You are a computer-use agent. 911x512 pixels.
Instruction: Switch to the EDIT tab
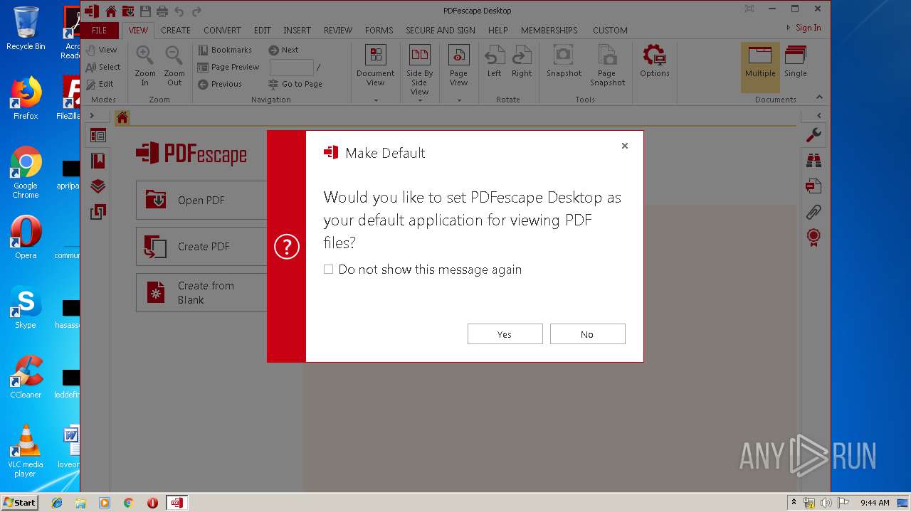pyautogui.click(x=263, y=30)
